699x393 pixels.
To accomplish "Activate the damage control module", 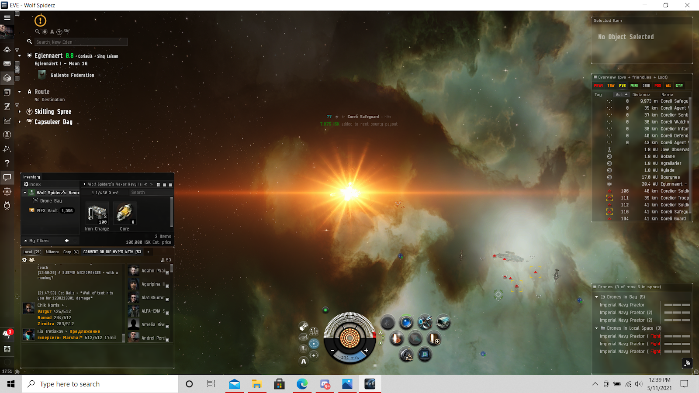I will [425, 355].
